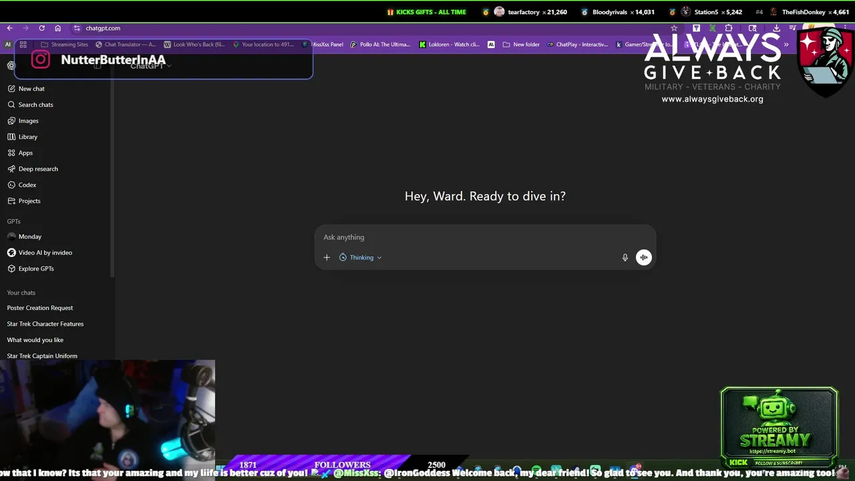Click the plus attach icon in prompt box
This screenshot has height=481, width=855.
(327, 257)
